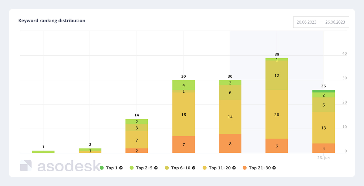The height and width of the screenshot is (186, 364).
Task: Select the orange segment labeled 8
Action: coord(230,144)
